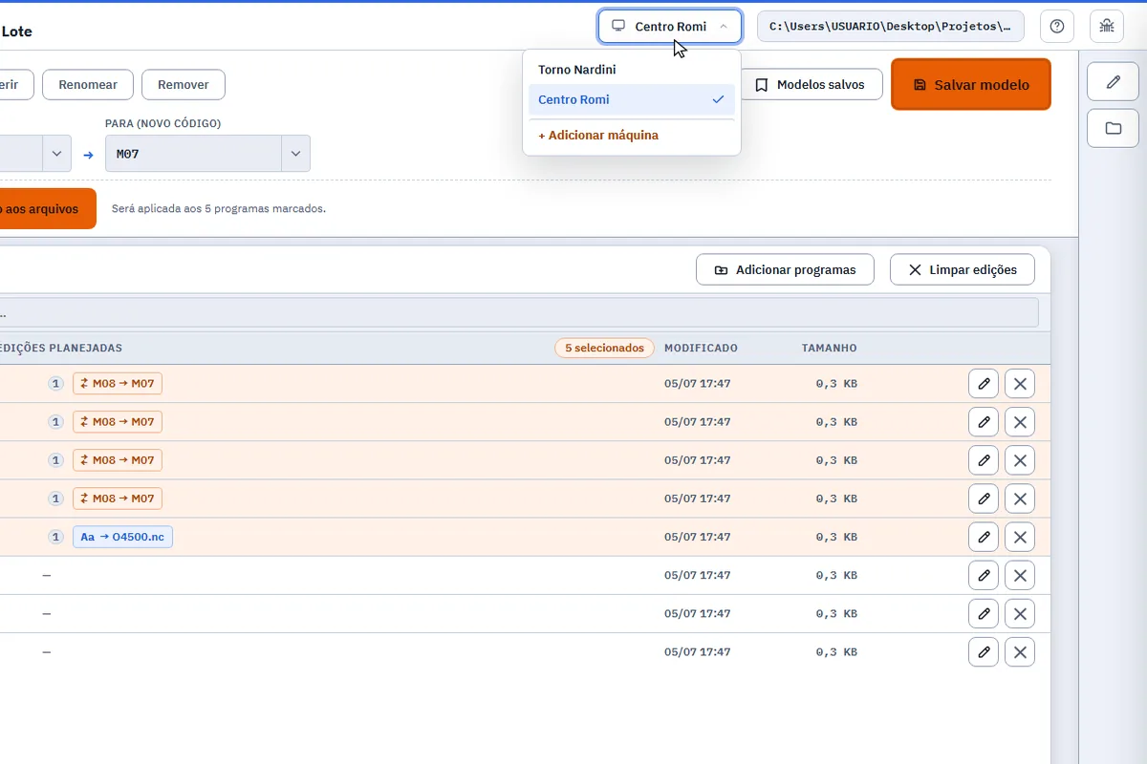Remove the first file row with X icon
This screenshot has width=1147, height=764.
click(x=1020, y=384)
